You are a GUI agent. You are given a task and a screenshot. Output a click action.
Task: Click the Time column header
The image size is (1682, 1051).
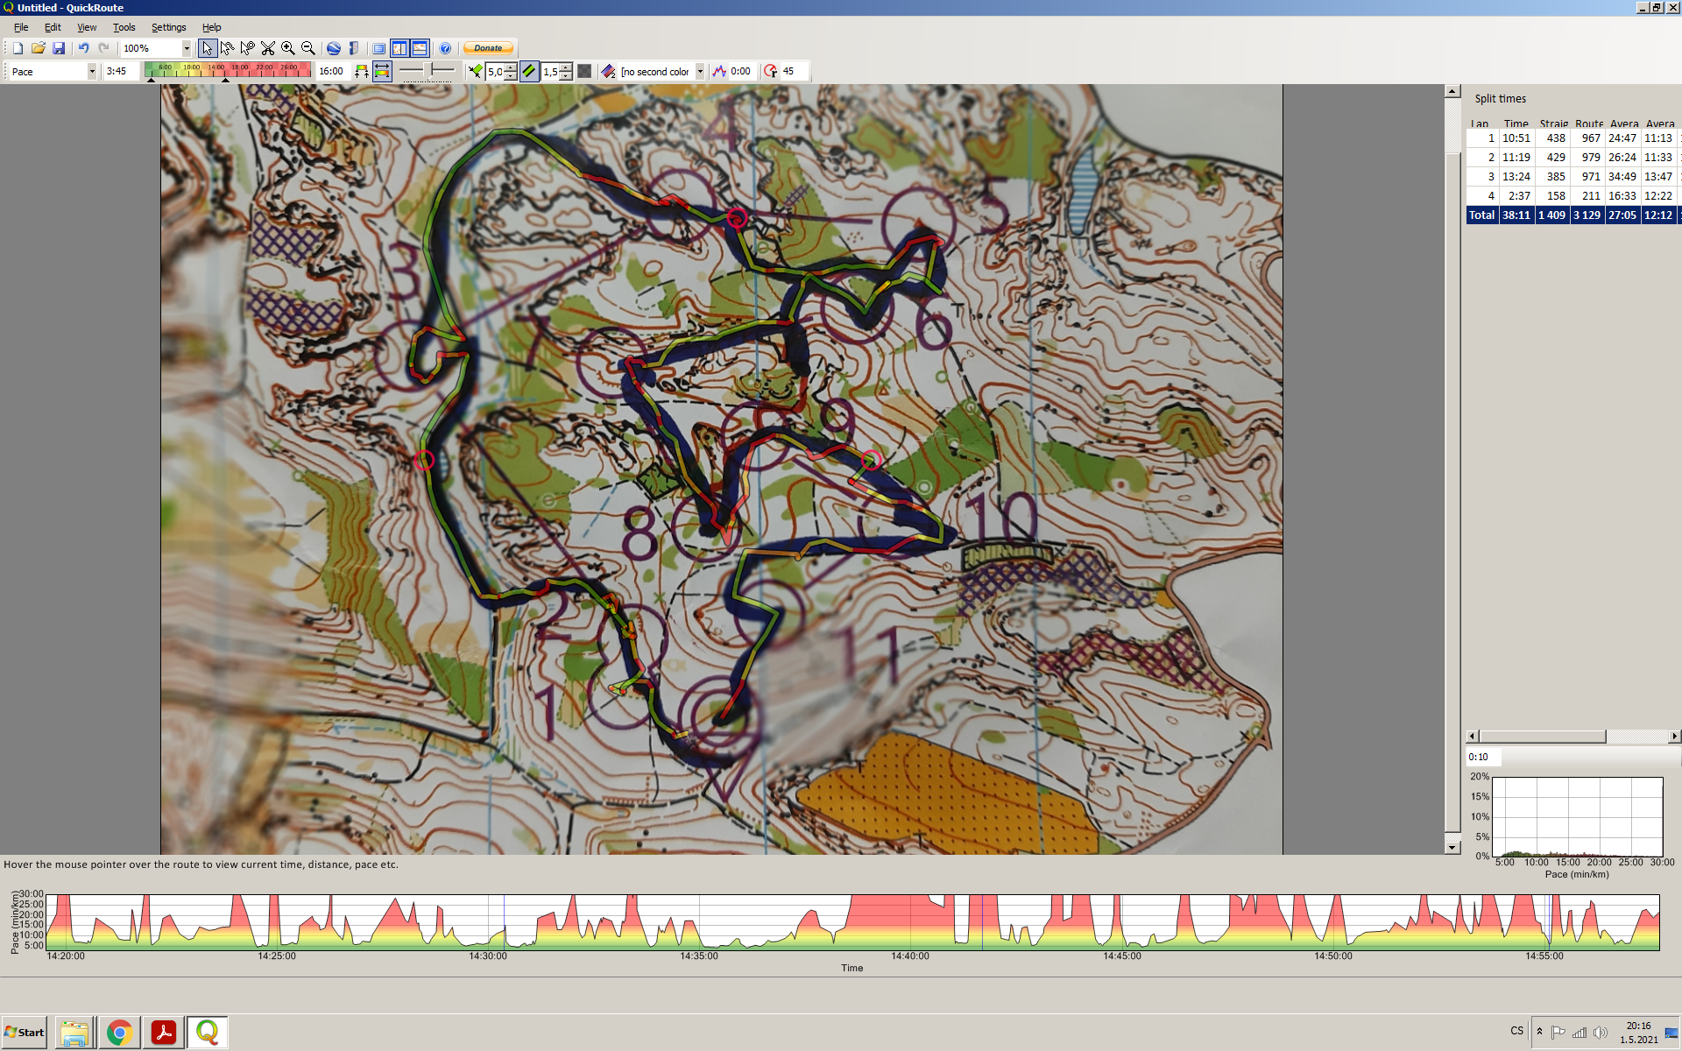click(1516, 123)
